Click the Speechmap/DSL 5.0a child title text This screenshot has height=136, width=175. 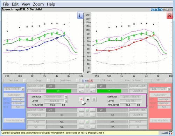pos(22,9)
